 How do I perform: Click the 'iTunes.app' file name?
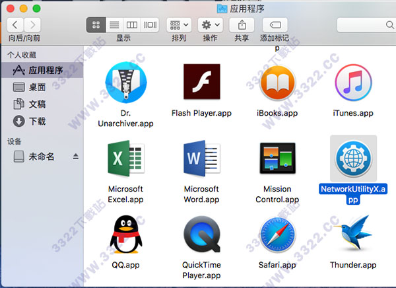353,113
